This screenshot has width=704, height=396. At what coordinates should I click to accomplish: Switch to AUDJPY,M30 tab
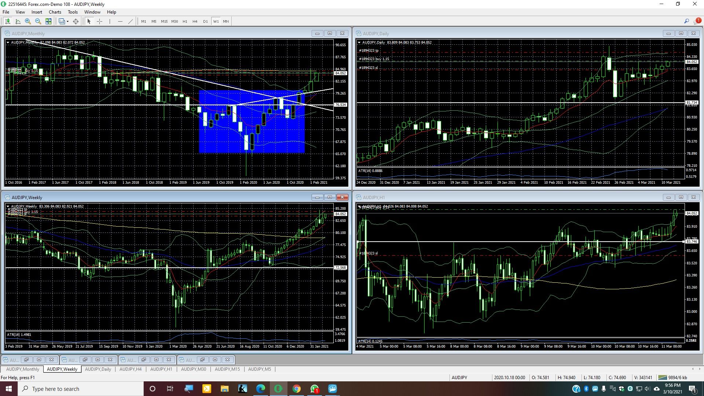click(x=194, y=369)
